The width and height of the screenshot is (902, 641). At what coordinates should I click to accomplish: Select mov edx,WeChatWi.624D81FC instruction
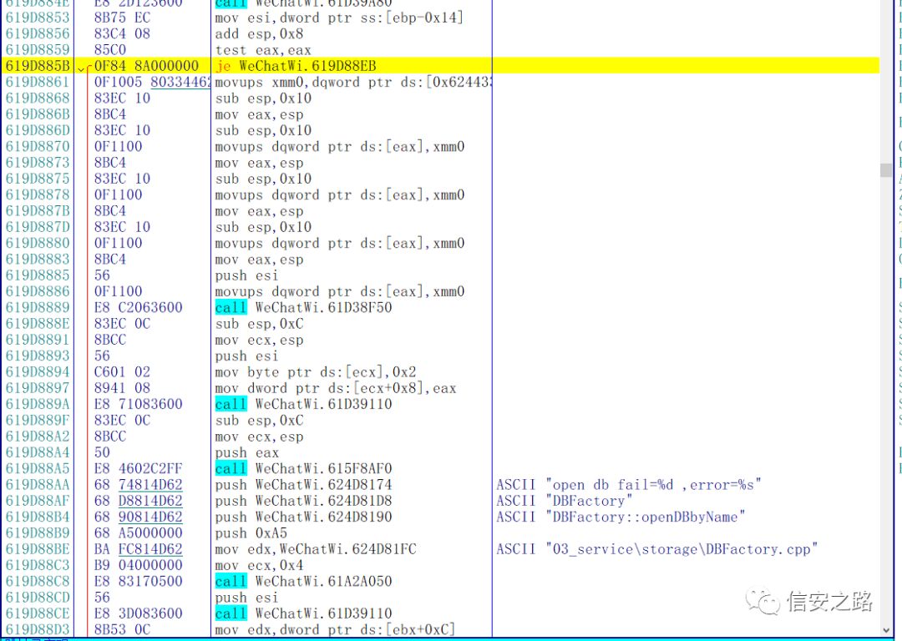click(x=315, y=549)
